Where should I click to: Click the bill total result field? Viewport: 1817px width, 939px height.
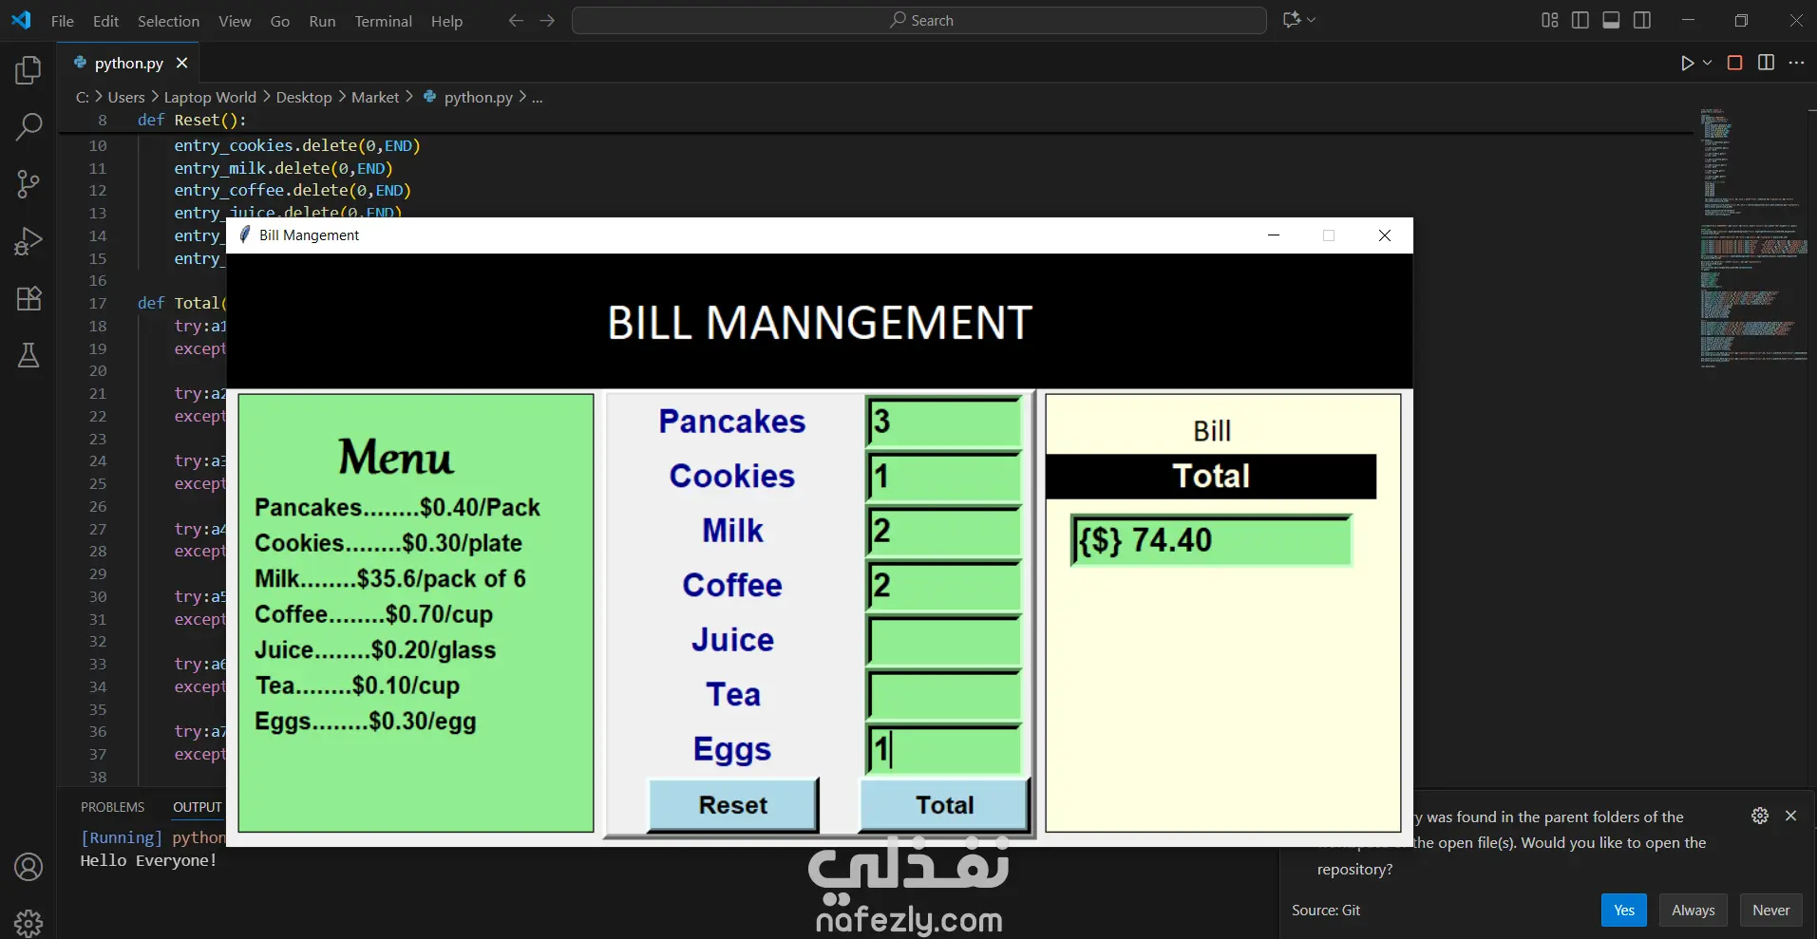click(1211, 540)
